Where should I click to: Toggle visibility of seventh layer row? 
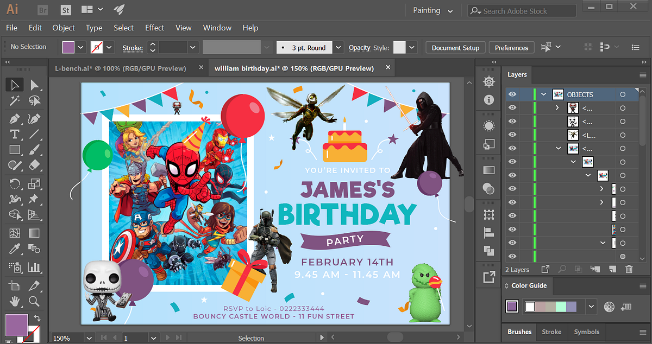pos(512,175)
